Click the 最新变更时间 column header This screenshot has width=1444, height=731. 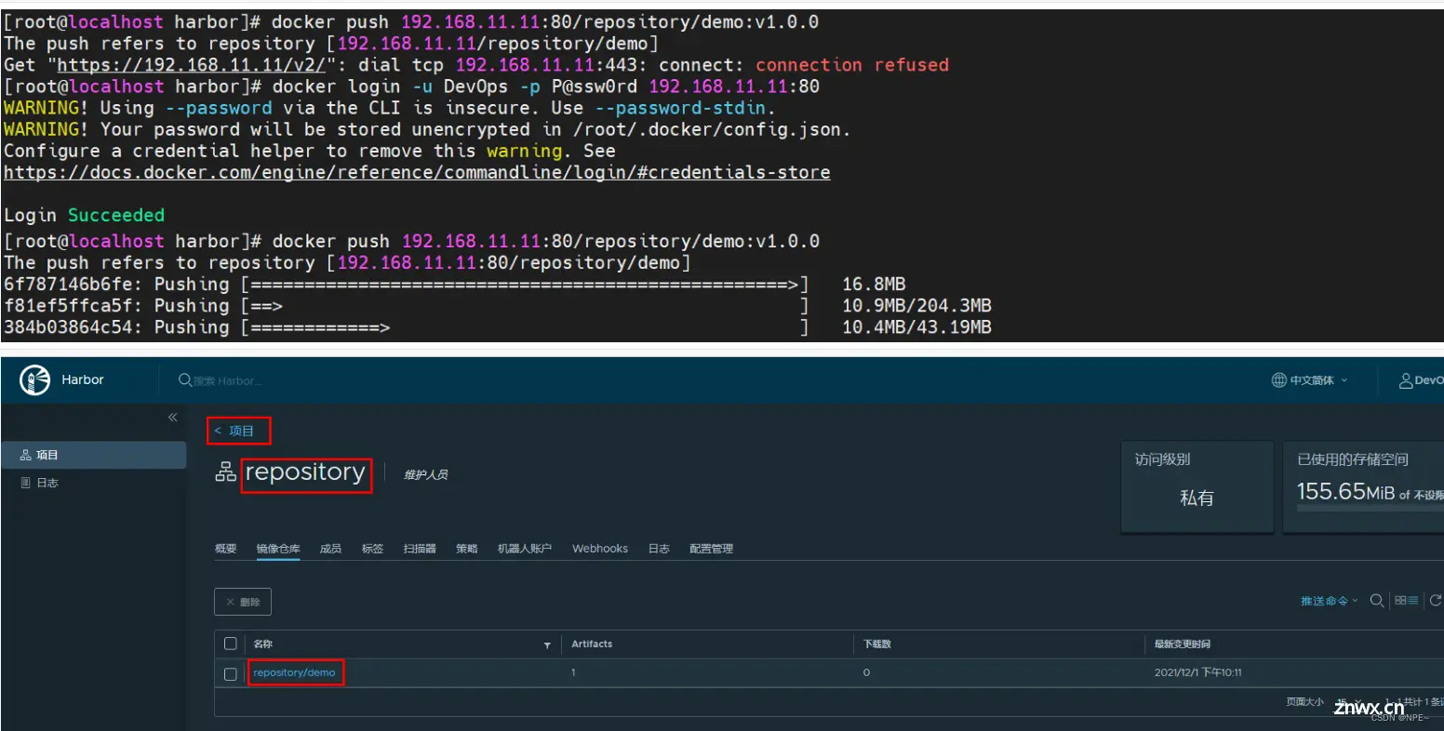click(x=1183, y=644)
